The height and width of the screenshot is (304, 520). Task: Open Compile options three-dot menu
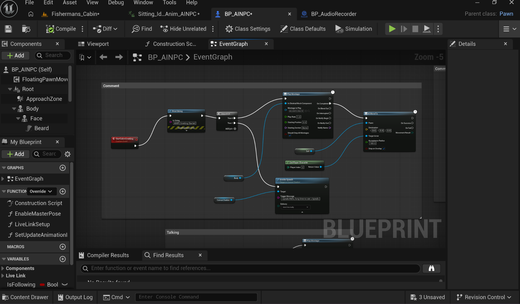point(83,29)
